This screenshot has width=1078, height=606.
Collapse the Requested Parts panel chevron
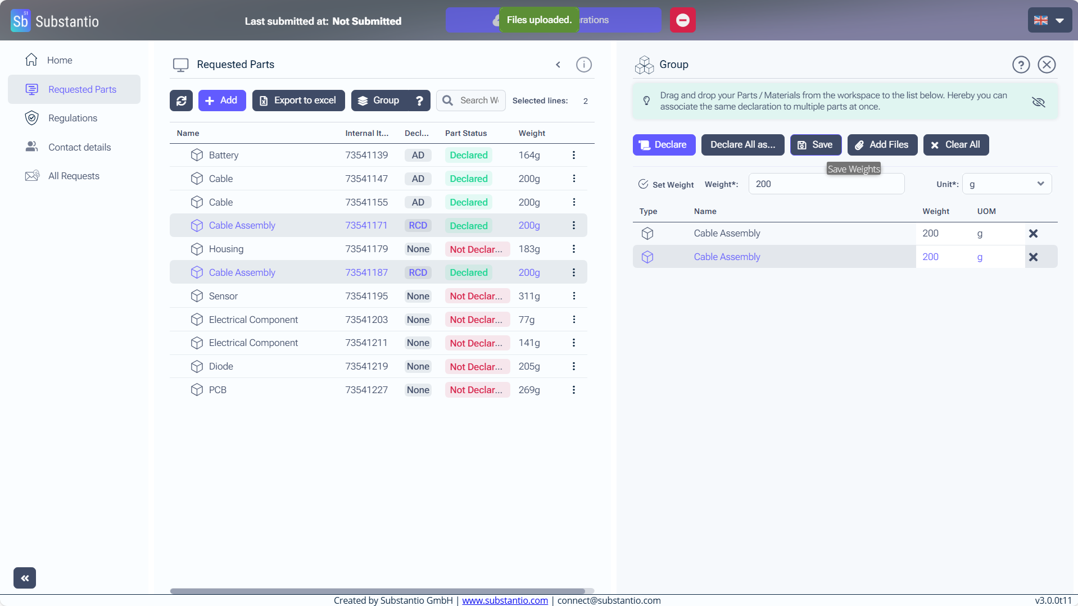[558, 65]
